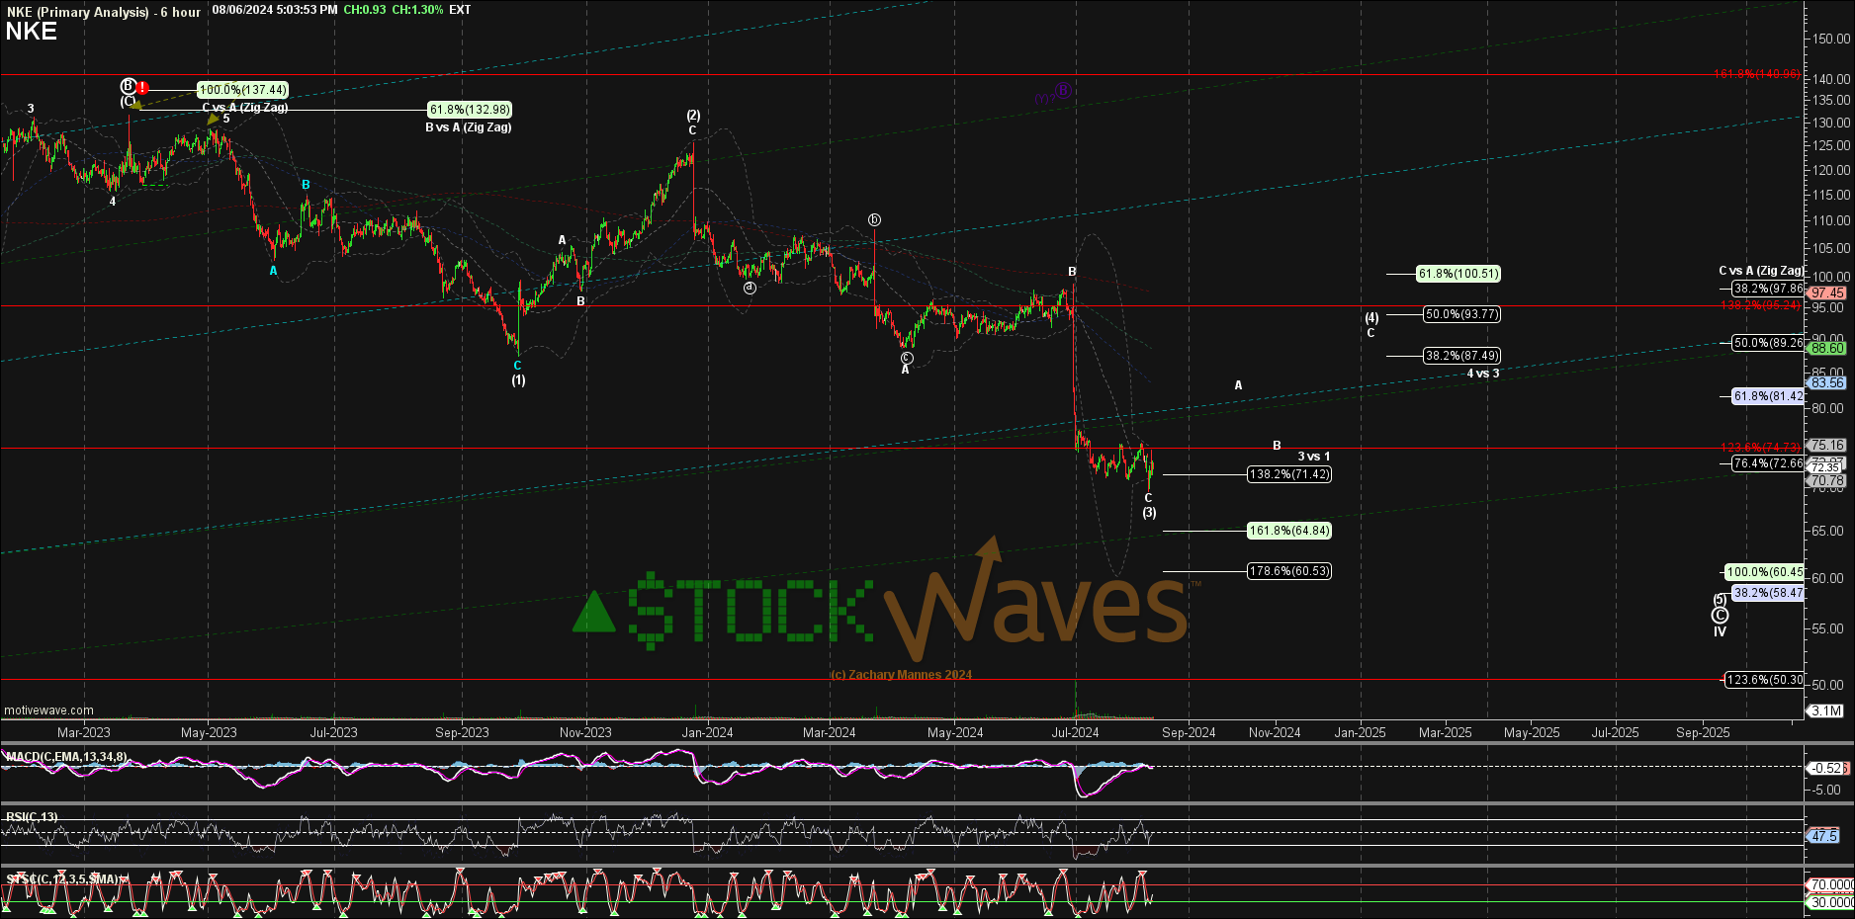The image size is (1855, 919).
Task: Click the red 138.2%(95.24) level label
Action: [1761, 305]
